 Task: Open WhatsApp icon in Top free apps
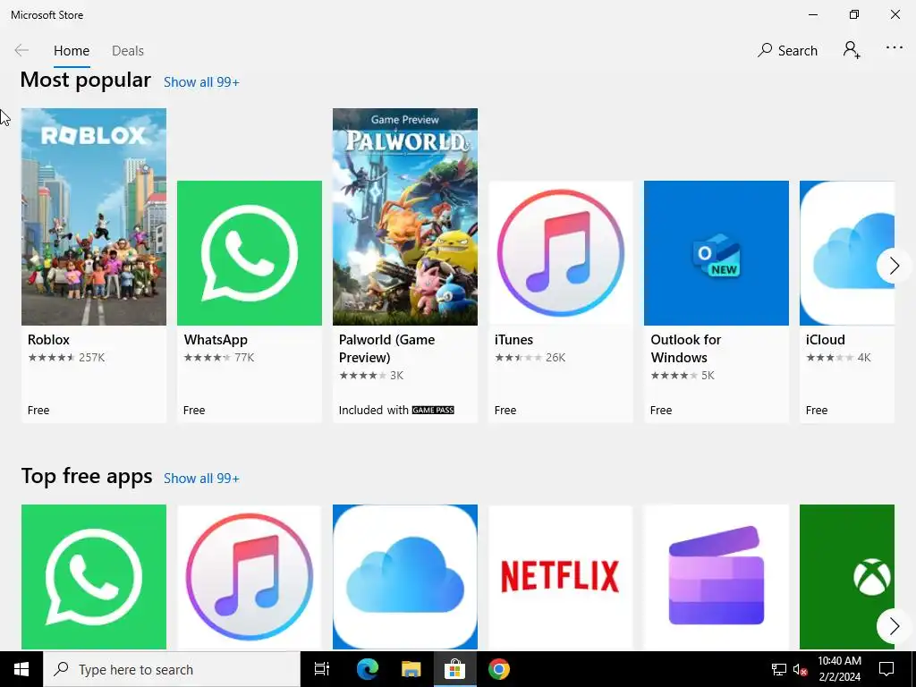tap(94, 577)
